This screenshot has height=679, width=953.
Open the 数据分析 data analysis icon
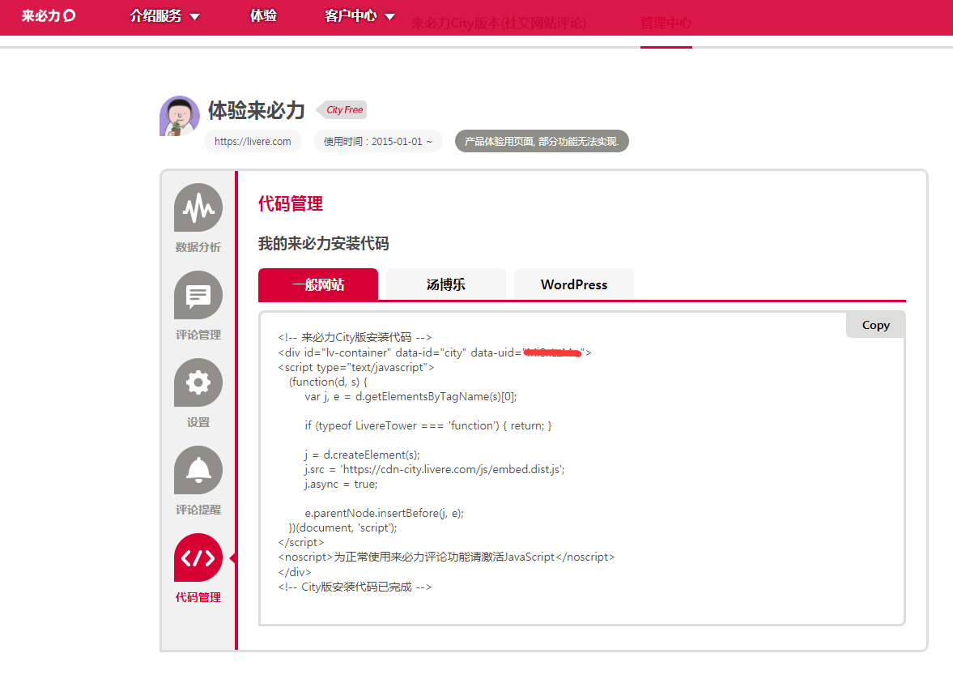pyautogui.click(x=198, y=207)
